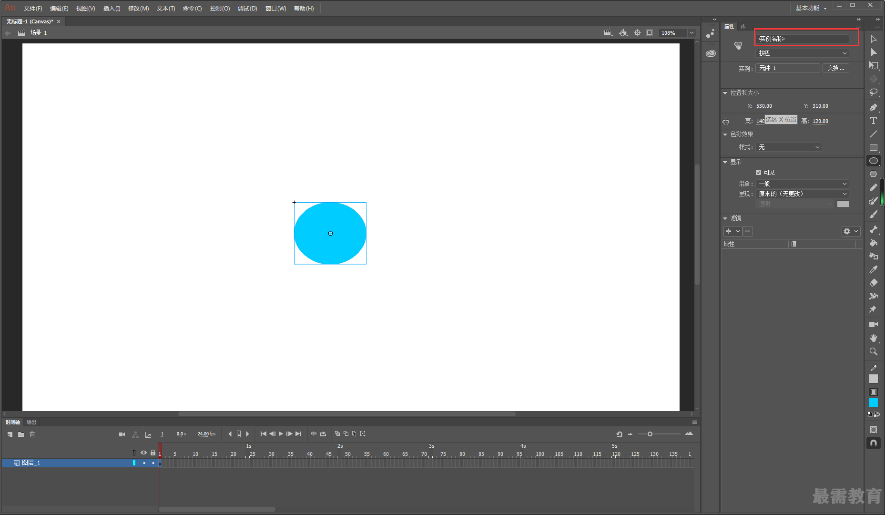The width and height of the screenshot is (885, 515).
Task: Delete layer with trash icon
Action: tap(32, 434)
